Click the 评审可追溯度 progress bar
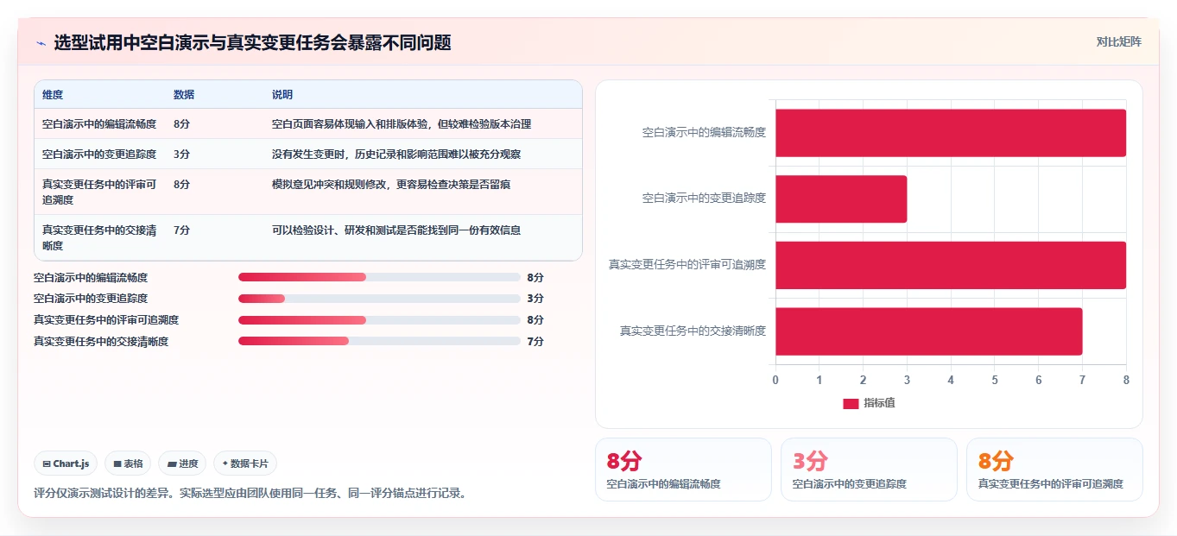The image size is (1177, 536). (x=379, y=319)
